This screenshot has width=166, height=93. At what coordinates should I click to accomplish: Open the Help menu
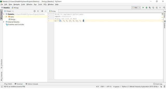click(x=57, y=4)
